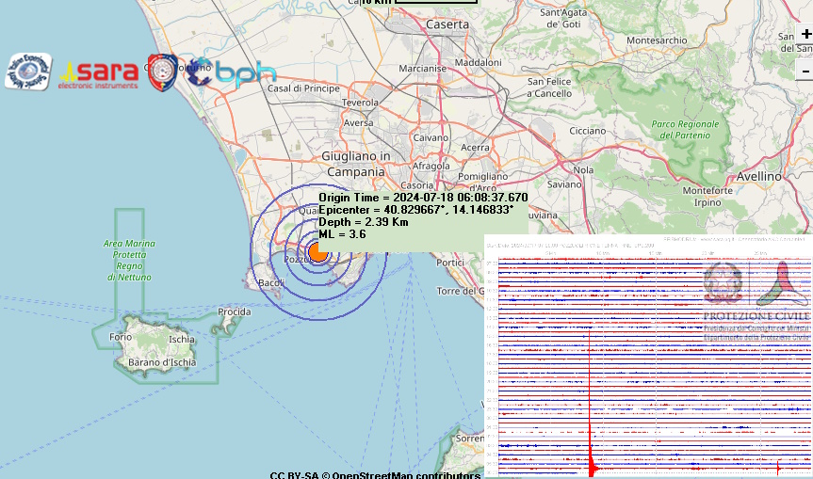Click the Ischia island label
813x479 pixels.
pyautogui.click(x=180, y=340)
